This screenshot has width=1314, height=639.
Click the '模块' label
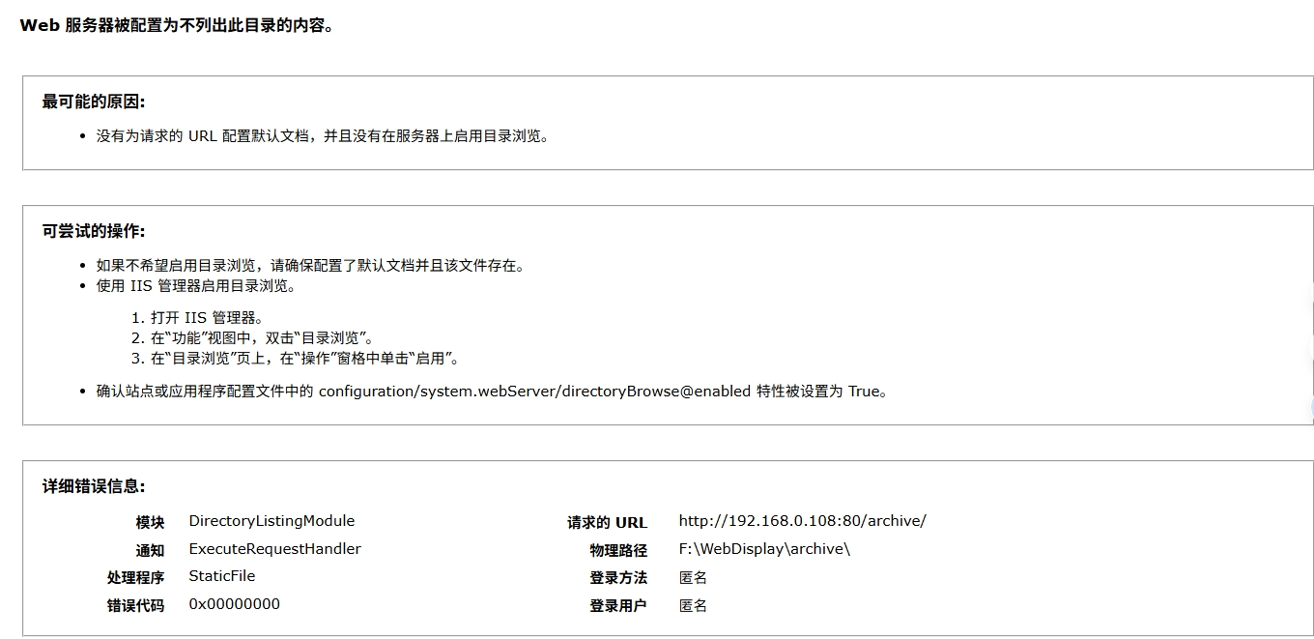[150, 522]
